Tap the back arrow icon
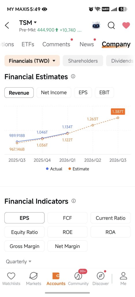Viewport: 135px width, 297px height. (7, 26)
